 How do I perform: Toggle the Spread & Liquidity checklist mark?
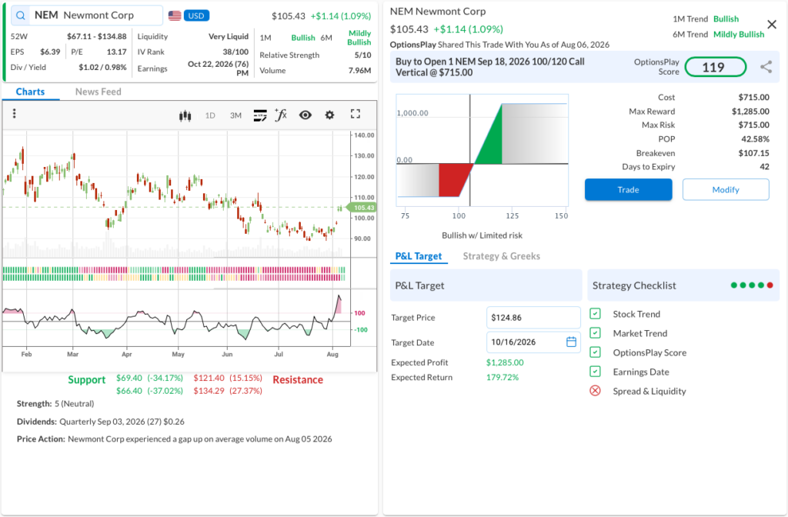pos(595,391)
